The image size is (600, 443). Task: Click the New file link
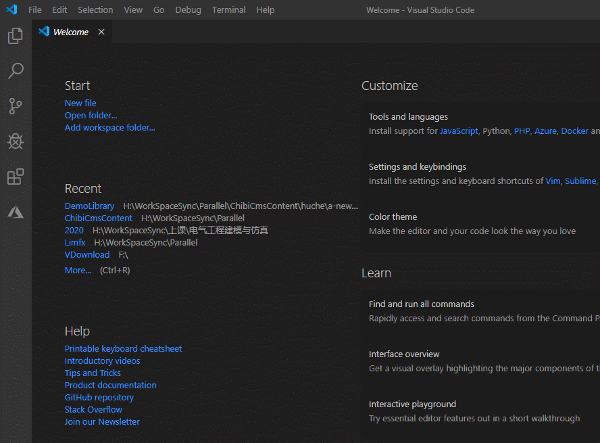80,103
